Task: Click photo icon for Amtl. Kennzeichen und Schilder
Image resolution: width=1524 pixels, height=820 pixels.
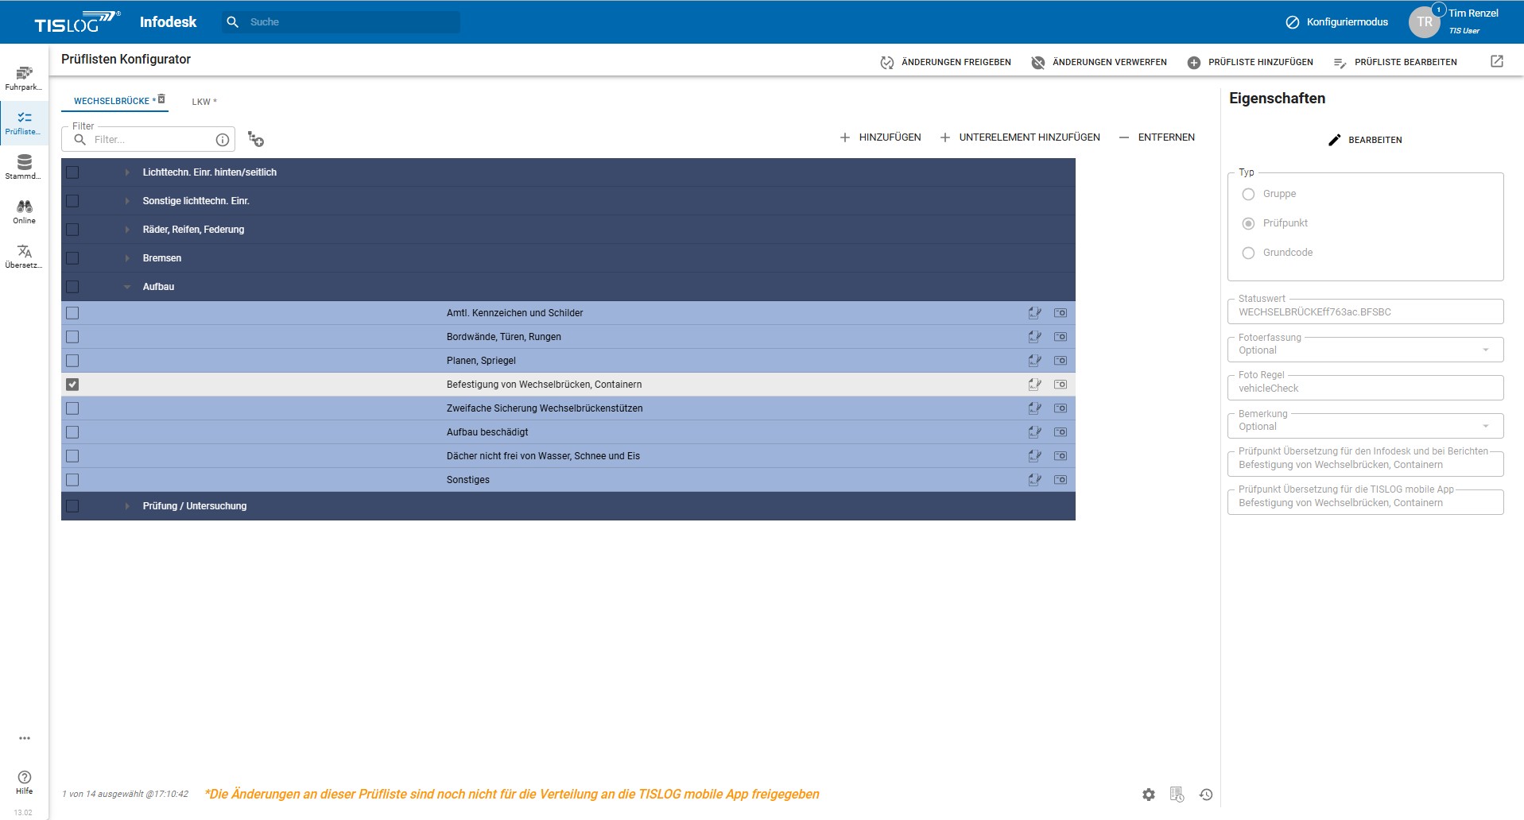Action: [1061, 313]
